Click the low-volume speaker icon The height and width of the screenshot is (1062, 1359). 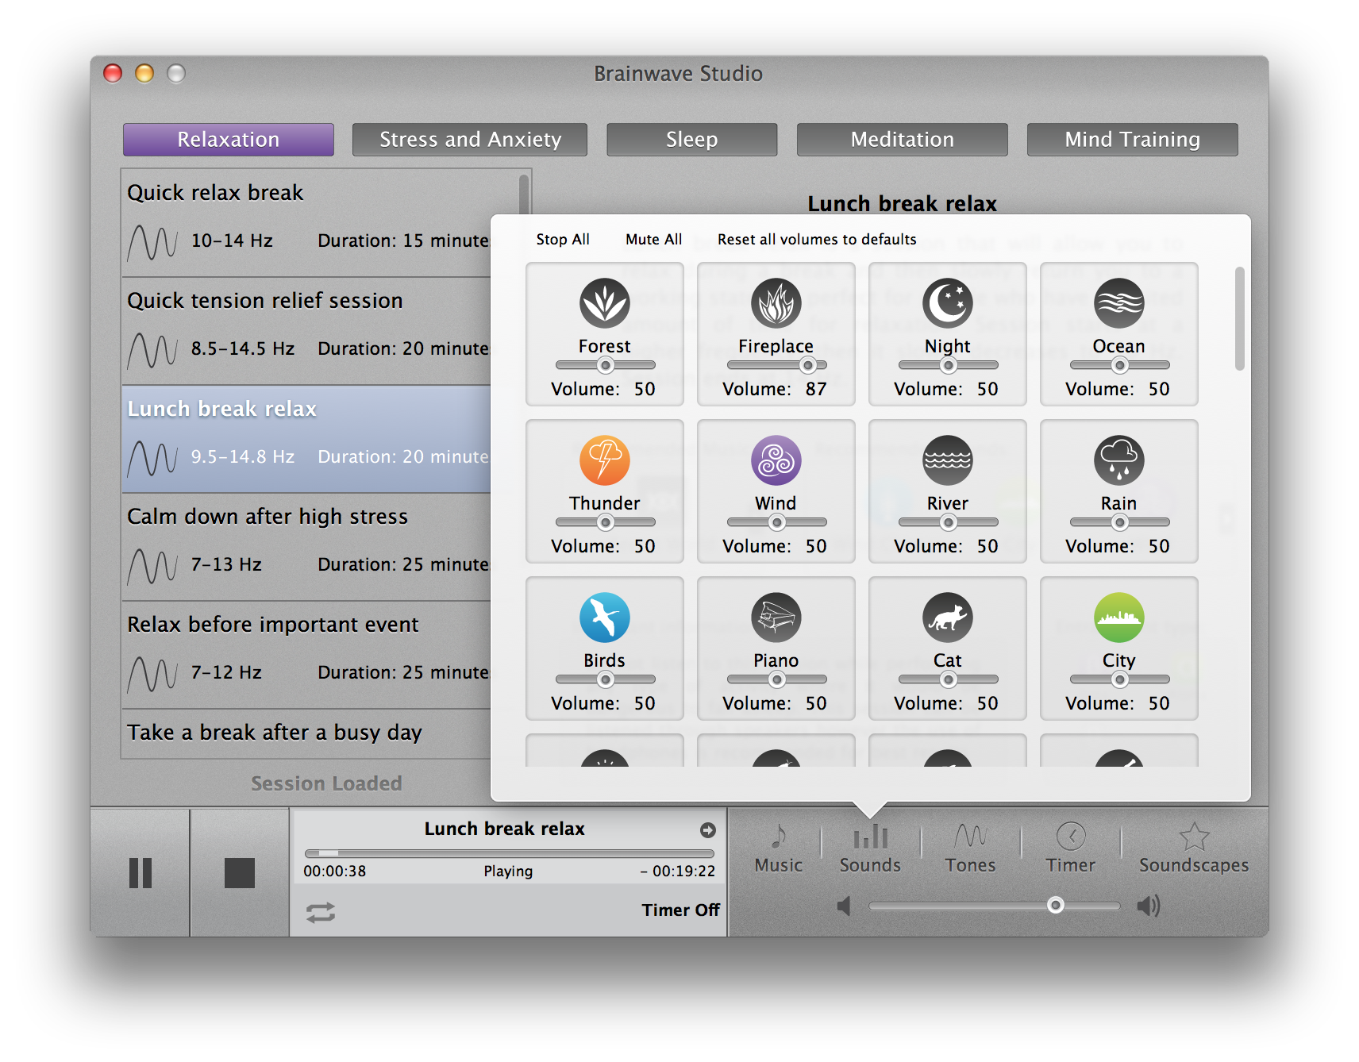pyautogui.click(x=845, y=906)
